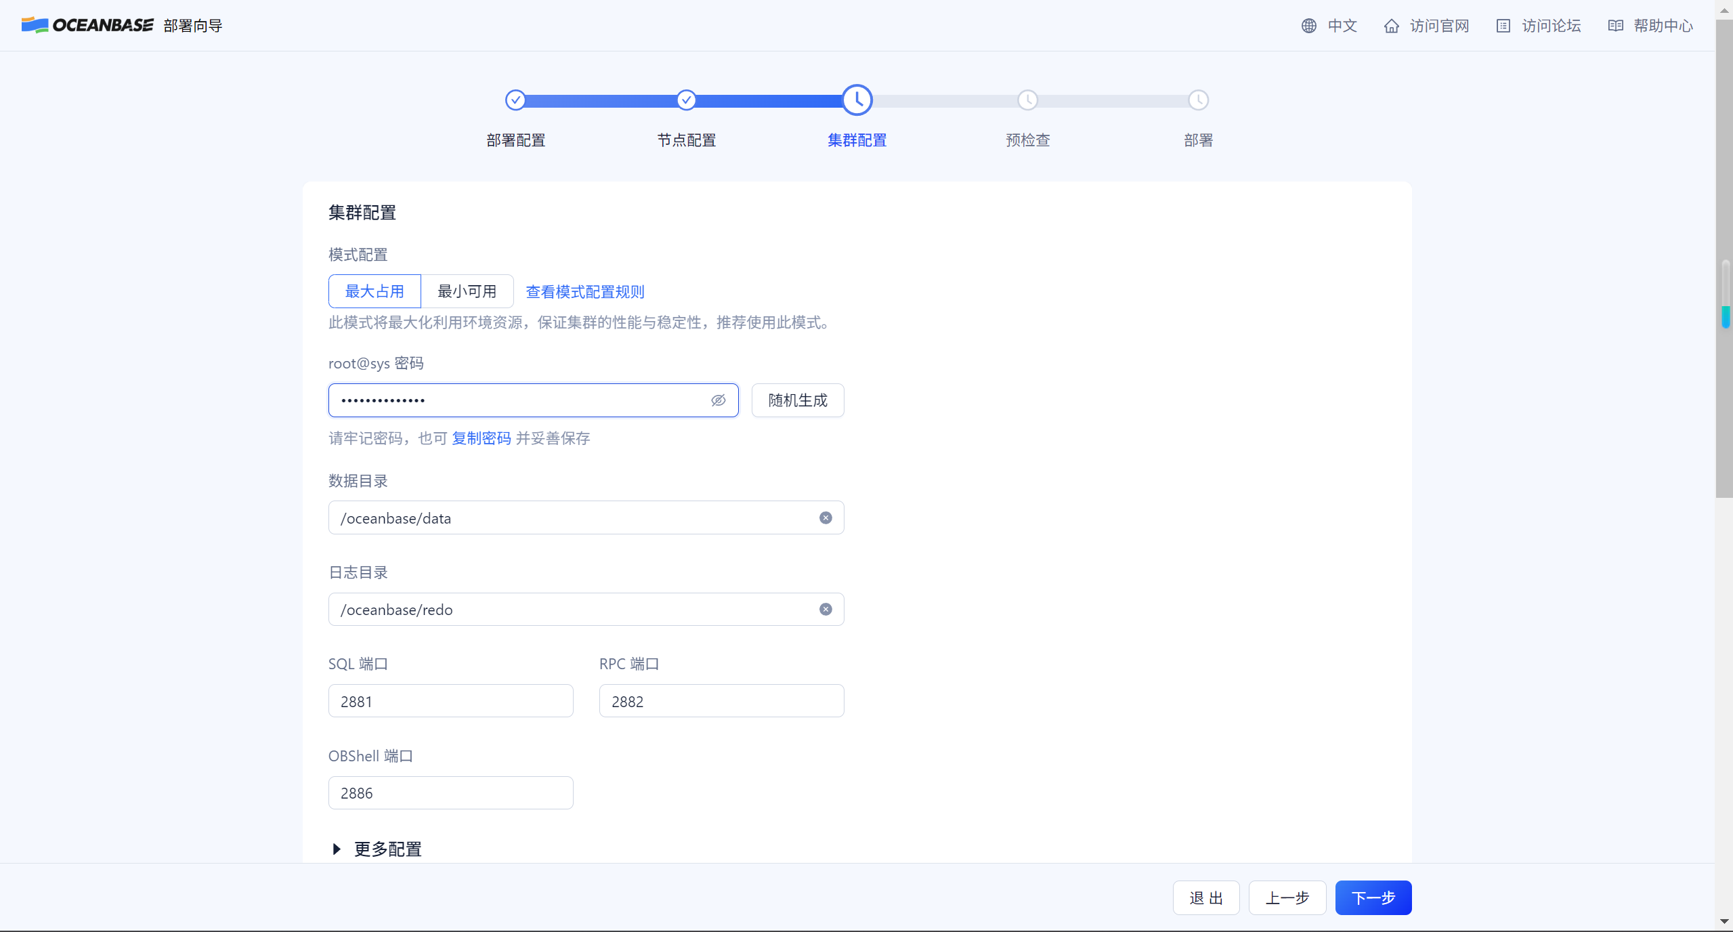The width and height of the screenshot is (1733, 932).
Task: Clear the 日志目录 field with X icon
Action: [x=825, y=610]
